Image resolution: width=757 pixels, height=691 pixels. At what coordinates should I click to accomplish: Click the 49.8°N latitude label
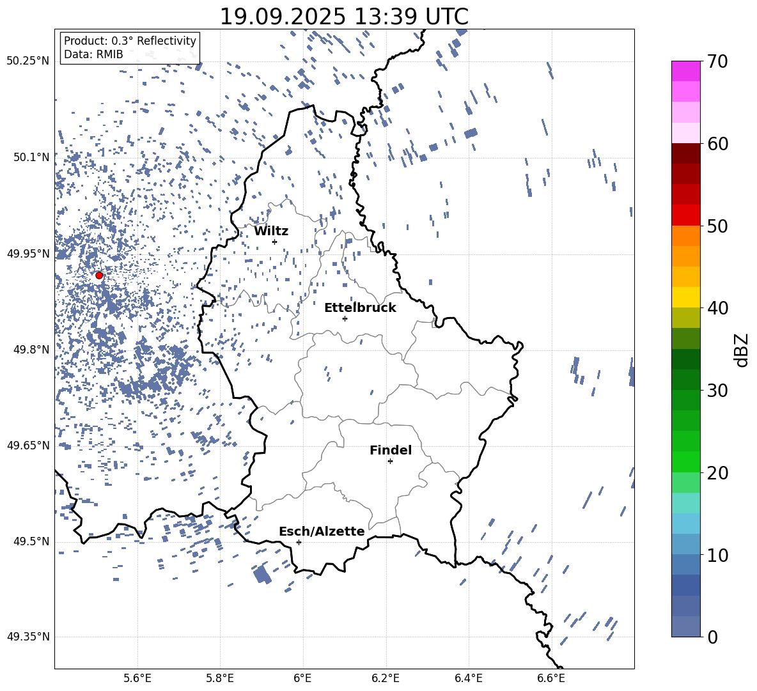pyautogui.click(x=31, y=350)
